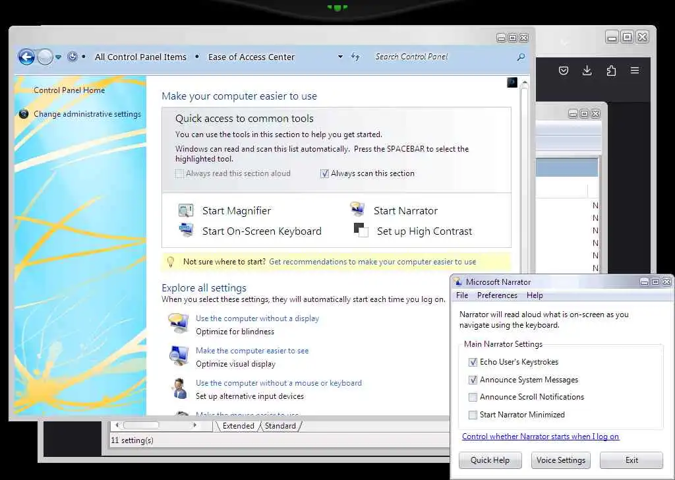Viewport: 675px width, 480px height.
Task: Refresh the Control Panel address bar
Action: [355, 57]
